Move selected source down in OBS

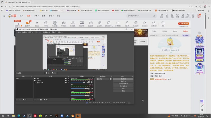[x=47, y=100]
